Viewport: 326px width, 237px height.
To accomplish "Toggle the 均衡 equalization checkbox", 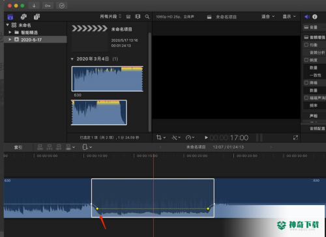I will click(306, 45).
